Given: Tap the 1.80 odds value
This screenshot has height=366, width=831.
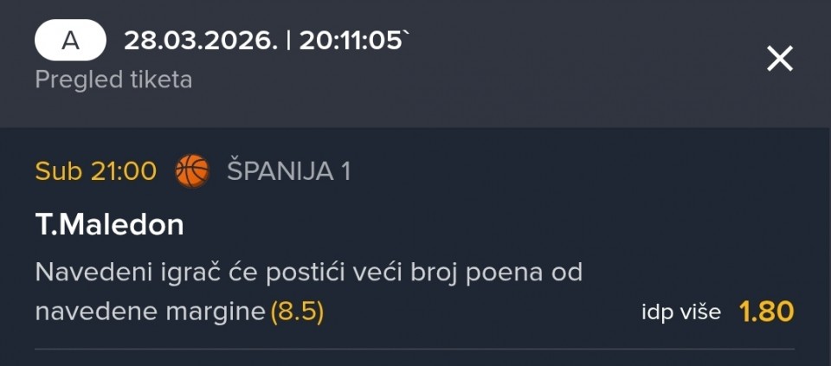Looking at the screenshot, I should tap(766, 311).
